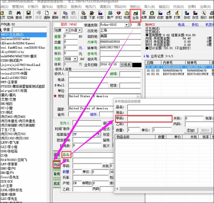
Task: Select the 成本 side tab
Action: (x=57, y=183)
